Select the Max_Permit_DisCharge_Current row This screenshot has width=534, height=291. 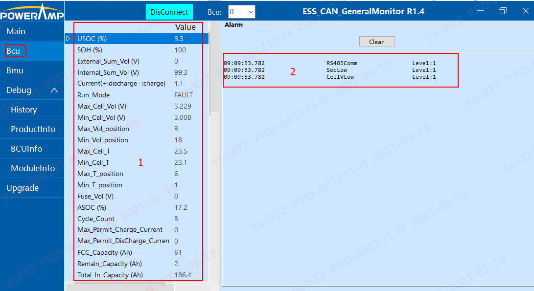(137, 241)
